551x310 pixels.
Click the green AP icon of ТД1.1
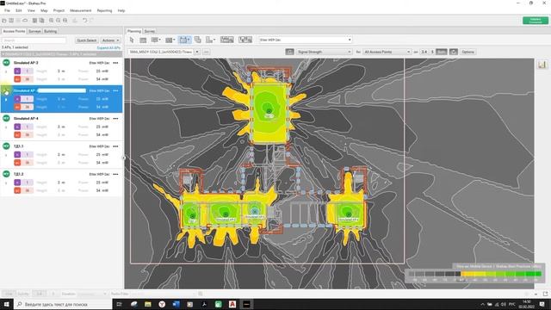(6, 146)
